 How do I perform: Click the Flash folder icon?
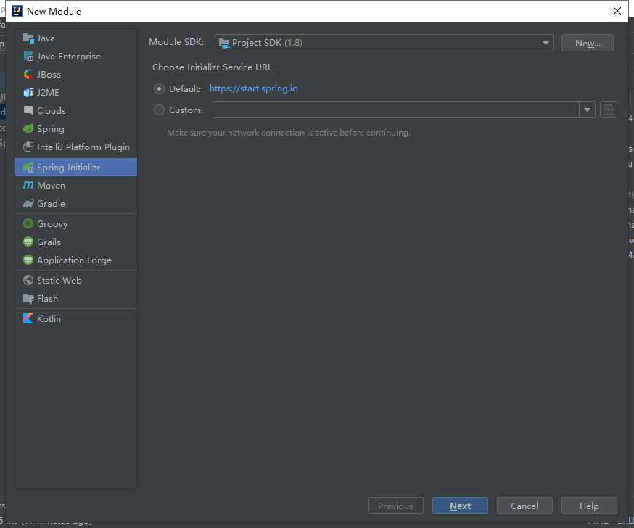point(28,298)
